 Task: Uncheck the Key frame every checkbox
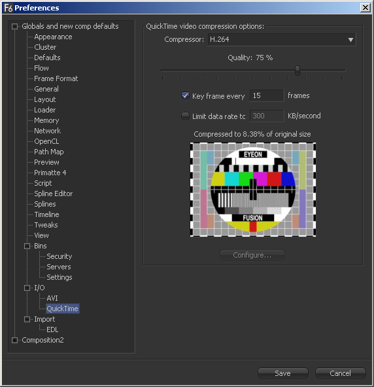pos(185,95)
